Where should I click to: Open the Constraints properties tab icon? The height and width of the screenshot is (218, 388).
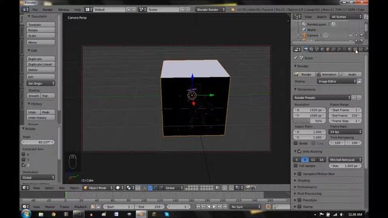pyautogui.click(x=333, y=50)
